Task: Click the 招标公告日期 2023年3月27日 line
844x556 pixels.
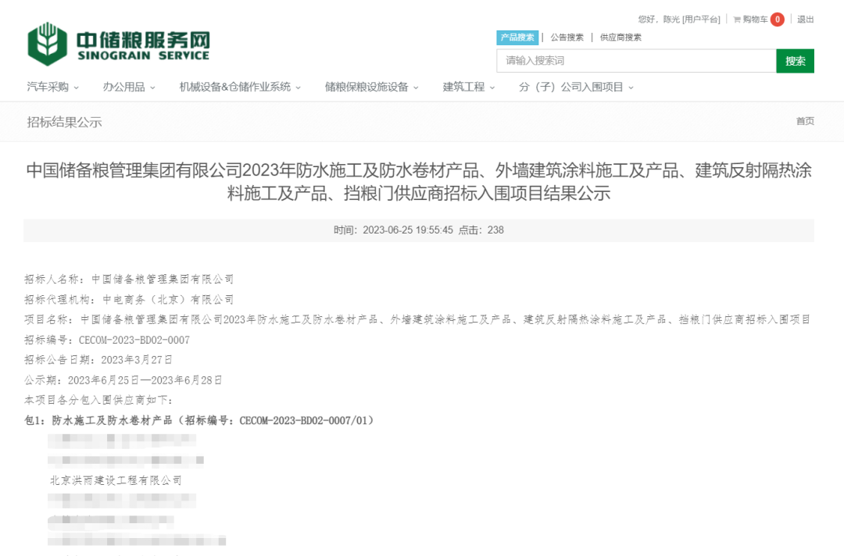Action: pyautogui.click(x=98, y=360)
